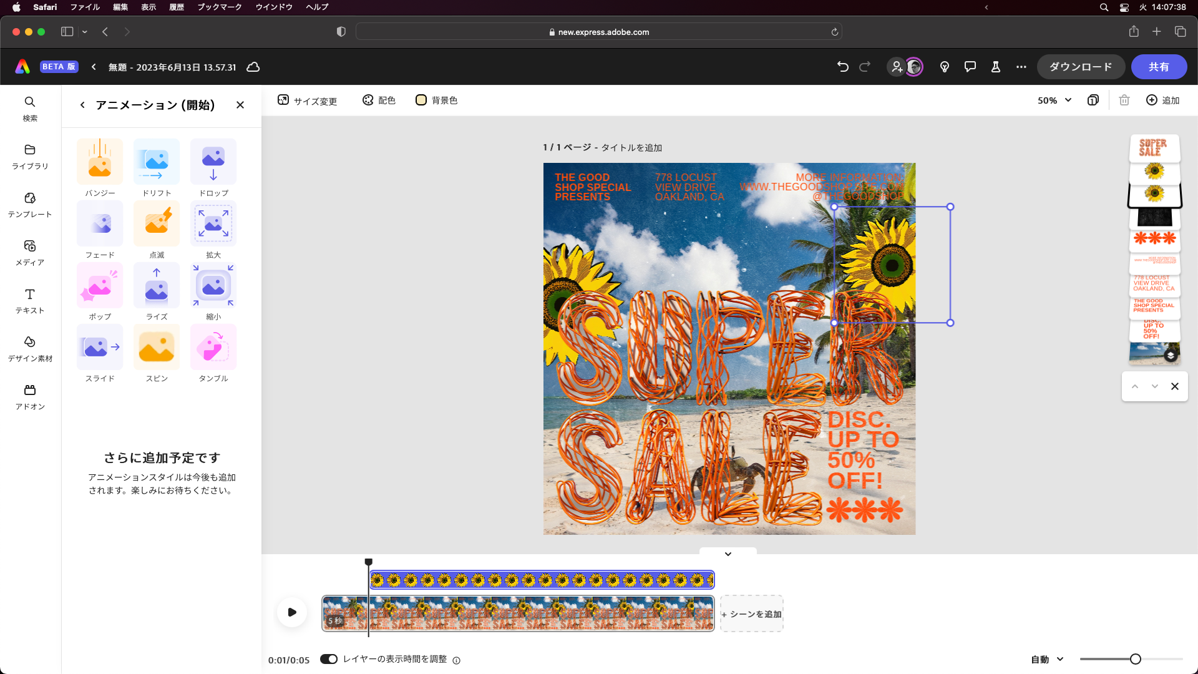Click the Download button
The height and width of the screenshot is (674, 1198).
click(x=1081, y=67)
